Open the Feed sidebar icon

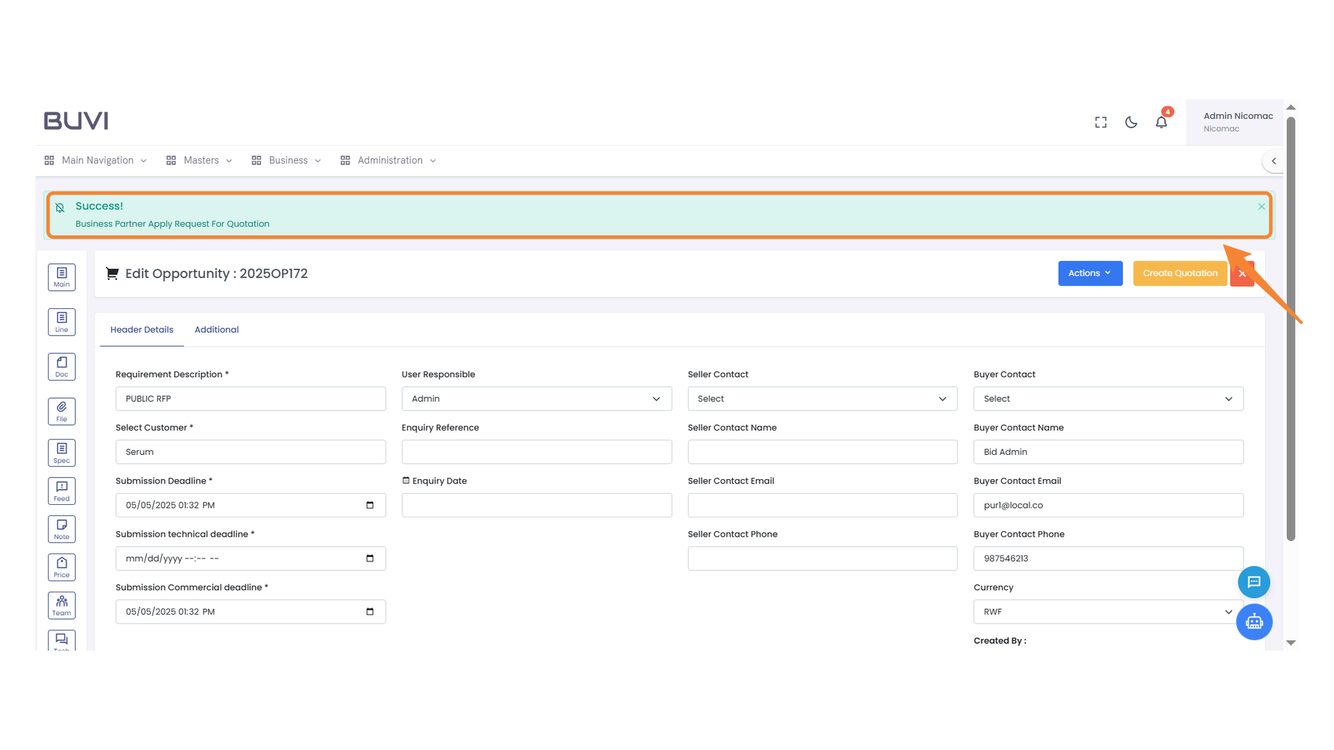tap(61, 491)
